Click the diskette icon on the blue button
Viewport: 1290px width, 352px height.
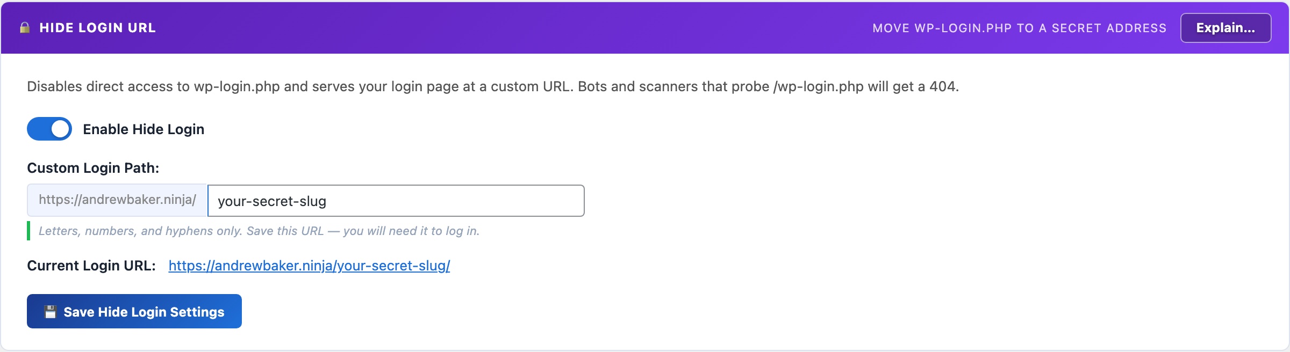[x=51, y=311]
